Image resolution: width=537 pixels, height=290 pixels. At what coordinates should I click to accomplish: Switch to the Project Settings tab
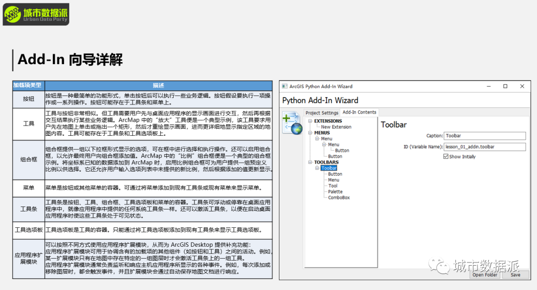(322, 113)
